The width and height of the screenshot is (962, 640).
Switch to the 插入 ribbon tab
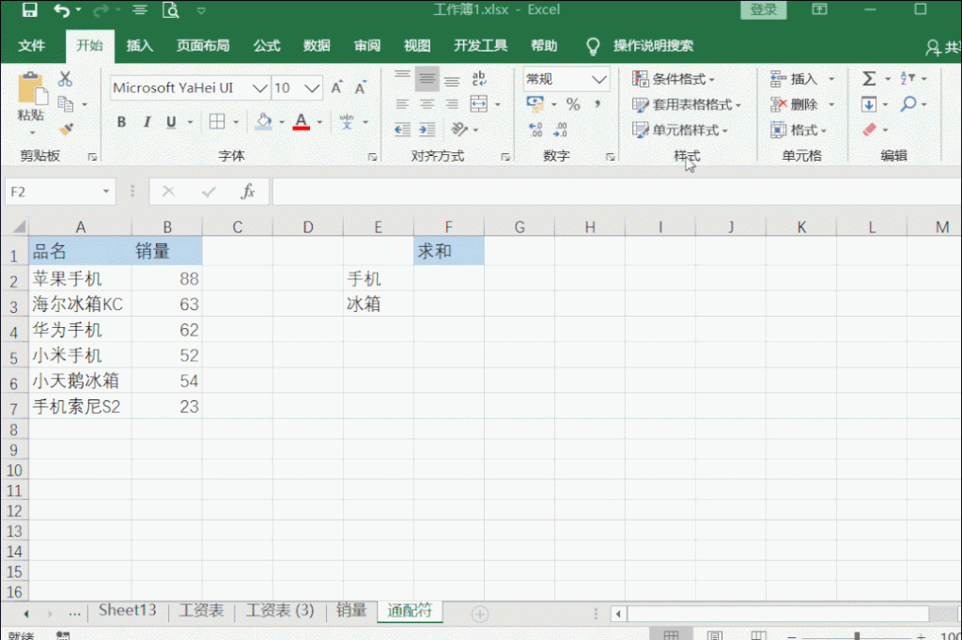(139, 45)
